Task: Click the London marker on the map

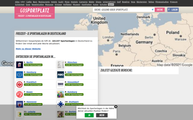Action: [x=108, y=40]
